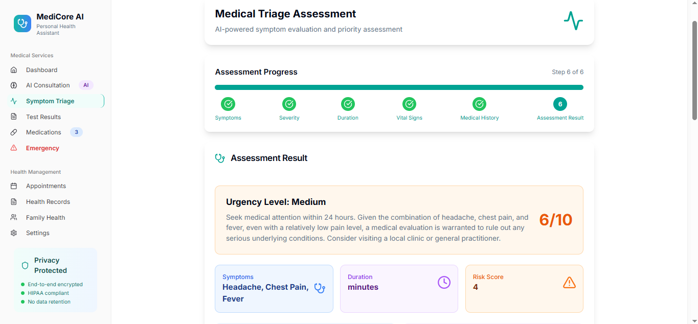Open the Dashboard from the sidebar
This screenshot has height=324, width=698.
pos(41,70)
